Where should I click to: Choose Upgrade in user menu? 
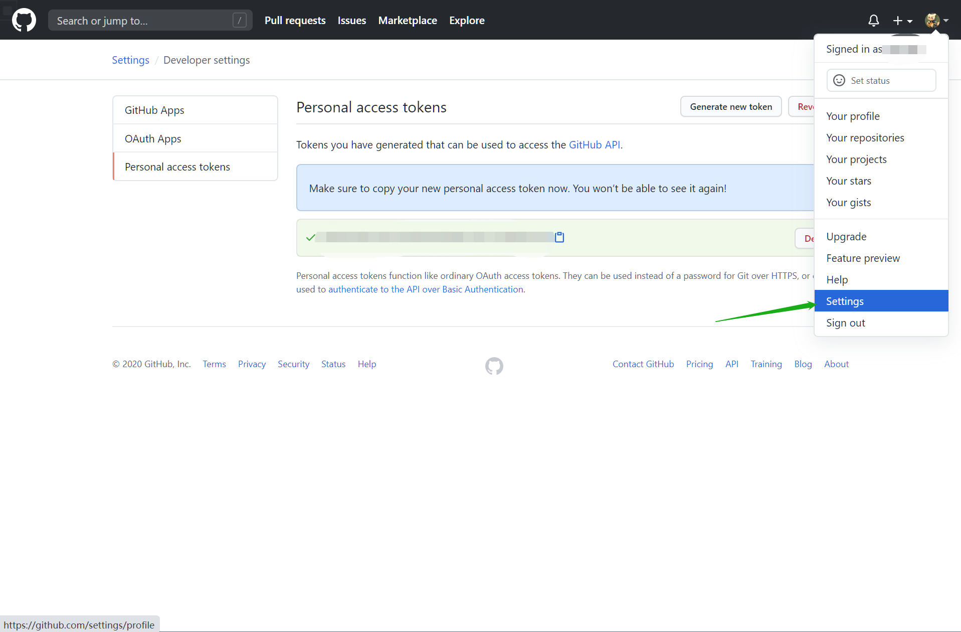881,237
